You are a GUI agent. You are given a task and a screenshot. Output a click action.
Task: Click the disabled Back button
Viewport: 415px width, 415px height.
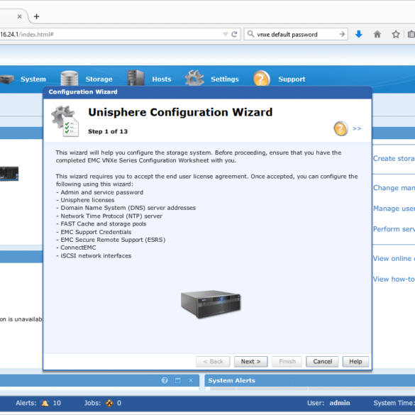(x=213, y=362)
